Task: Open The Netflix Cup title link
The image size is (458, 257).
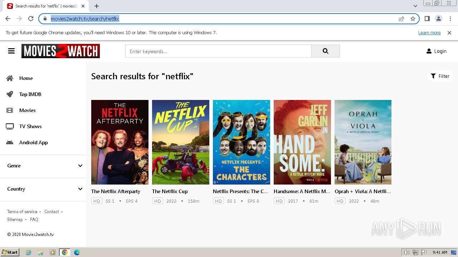Action: click(x=170, y=191)
